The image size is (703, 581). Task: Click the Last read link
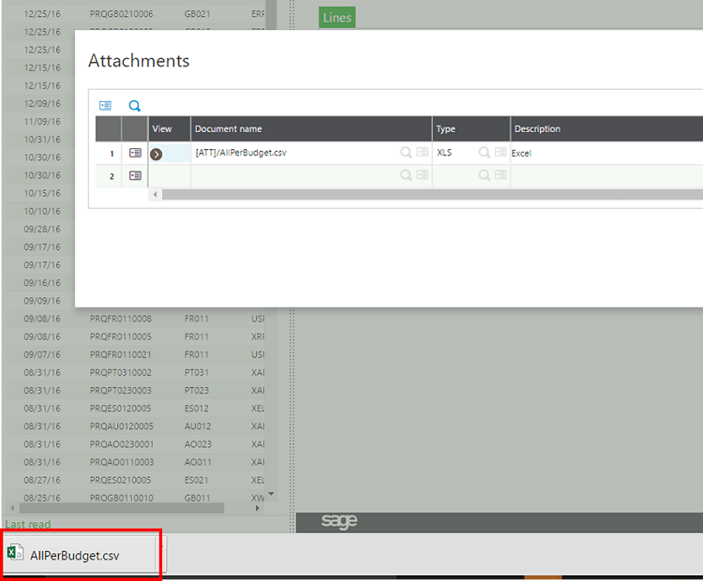(x=28, y=524)
